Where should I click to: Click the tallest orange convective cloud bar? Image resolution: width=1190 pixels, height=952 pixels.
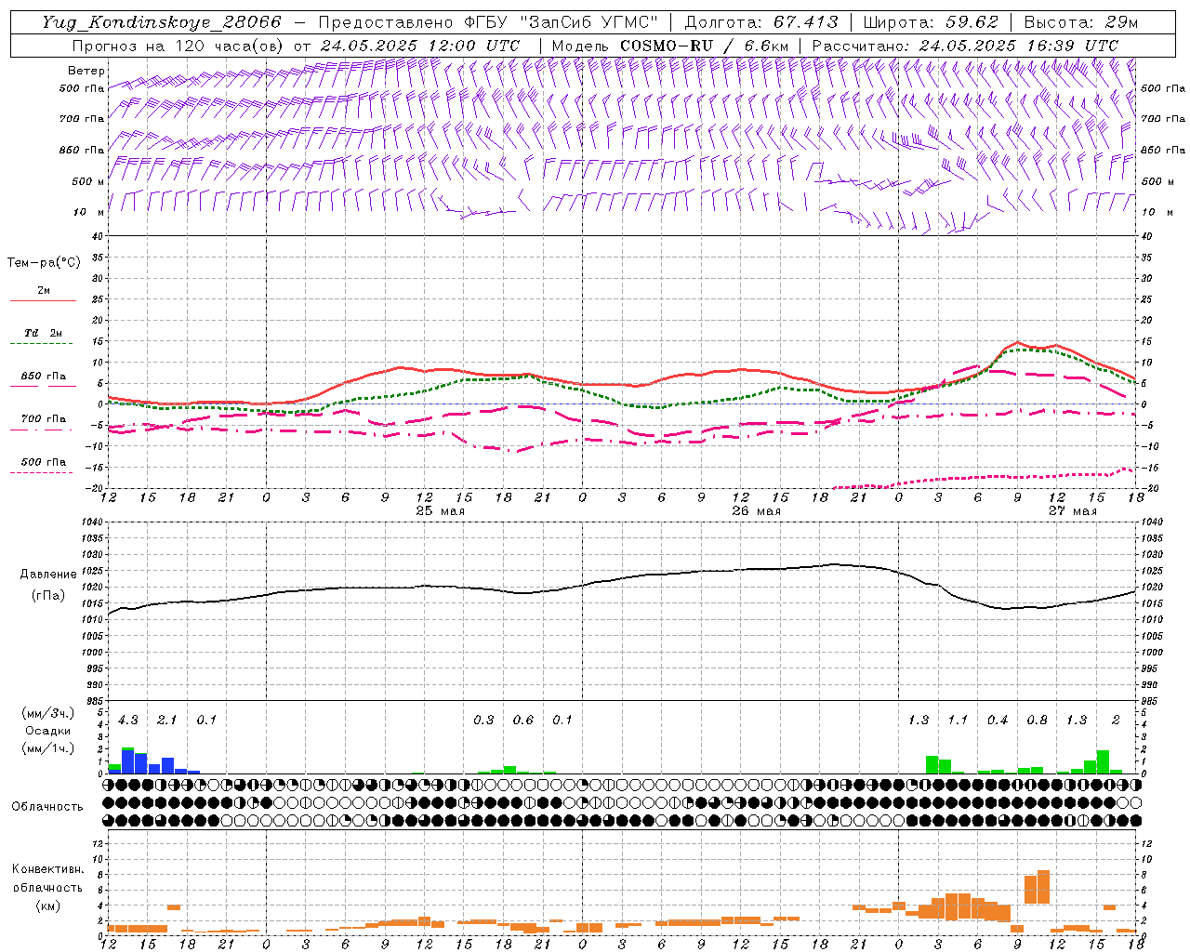click(1043, 887)
